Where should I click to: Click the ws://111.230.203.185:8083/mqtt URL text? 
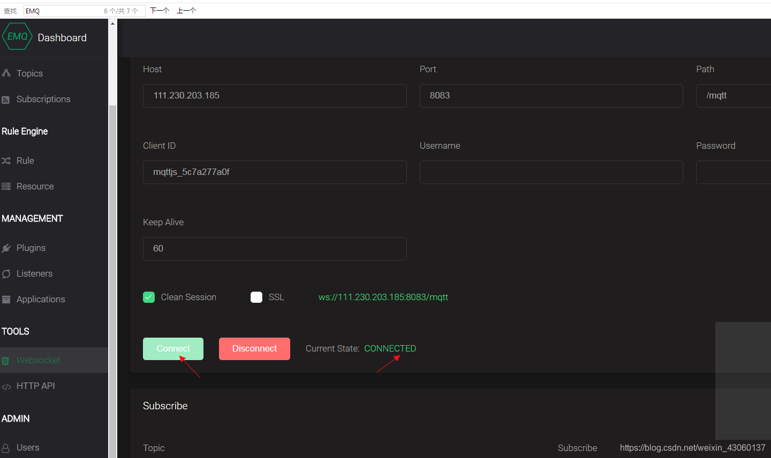(x=383, y=297)
